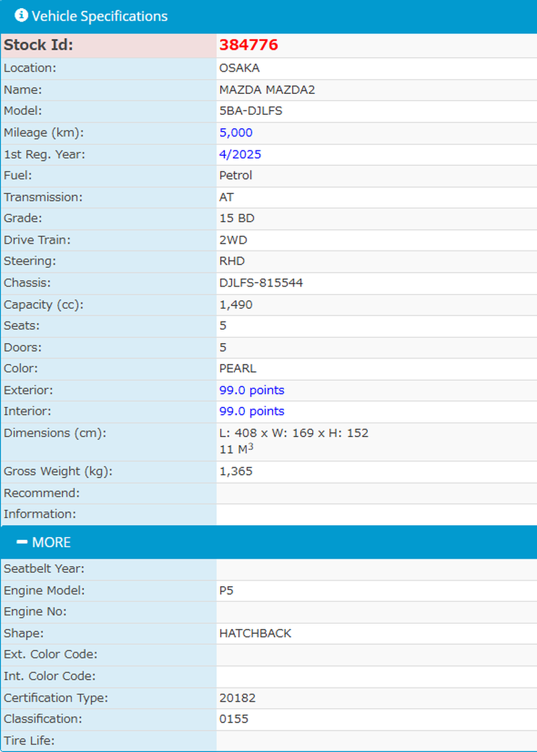Select the gross weight value 1,365

[x=236, y=471]
